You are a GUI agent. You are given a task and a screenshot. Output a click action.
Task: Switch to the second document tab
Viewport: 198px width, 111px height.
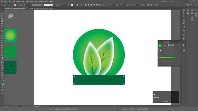click(x=41, y=8)
